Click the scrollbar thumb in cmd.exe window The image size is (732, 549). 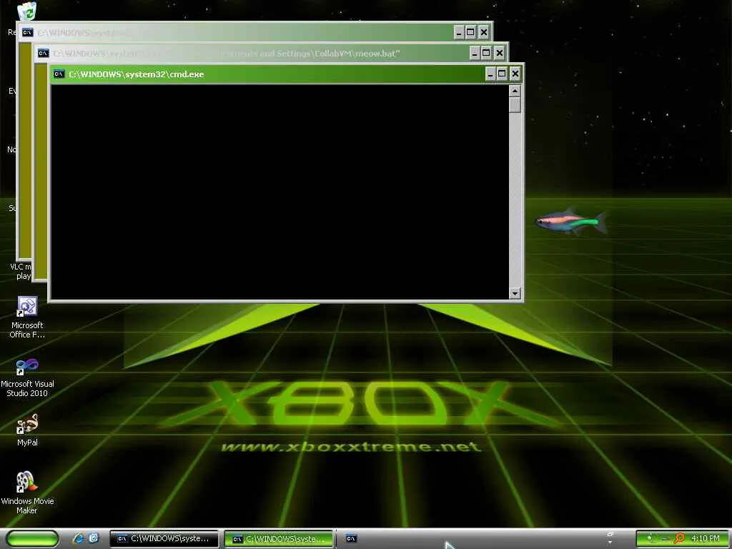tap(515, 104)
